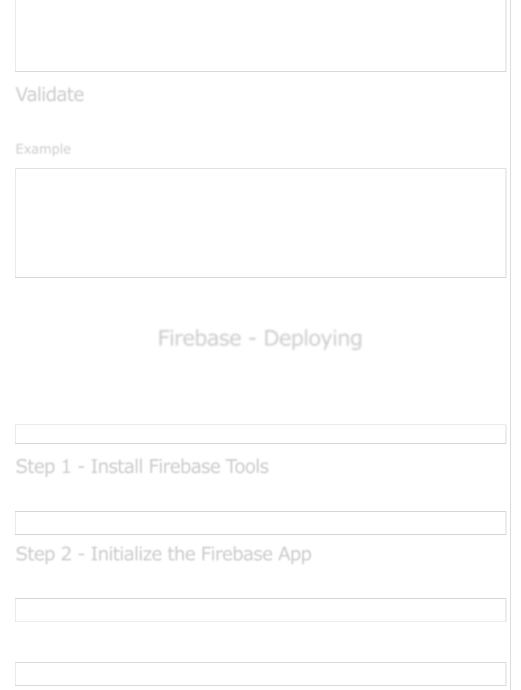The image size is (521, 690).
Task: Click the Firebase - Deploying page title
Action: coord(260,338)
